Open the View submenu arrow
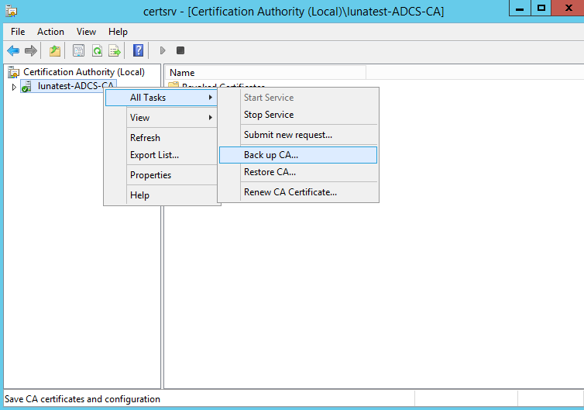The height and width of the screenshot is (410, 584). (x=211, y=117)
